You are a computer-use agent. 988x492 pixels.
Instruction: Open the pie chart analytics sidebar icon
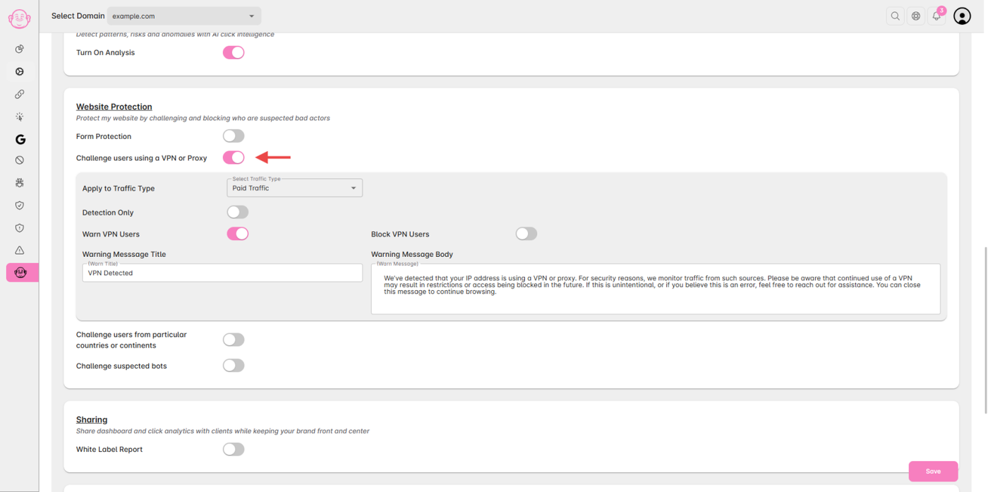[20, 49]
